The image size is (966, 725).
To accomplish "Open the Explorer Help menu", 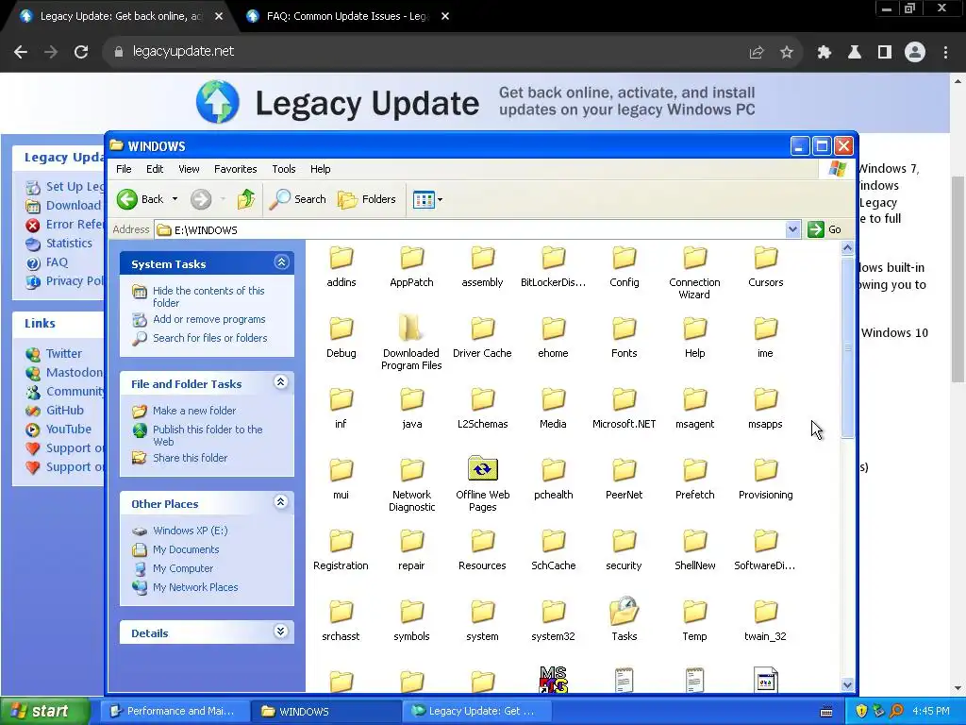I will pos(321,169).
